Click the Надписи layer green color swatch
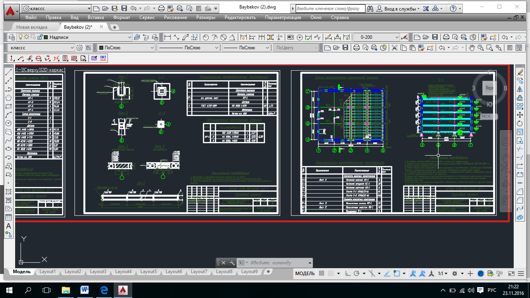The height and width of the screenshot is (298, 530). click(45, 37)
